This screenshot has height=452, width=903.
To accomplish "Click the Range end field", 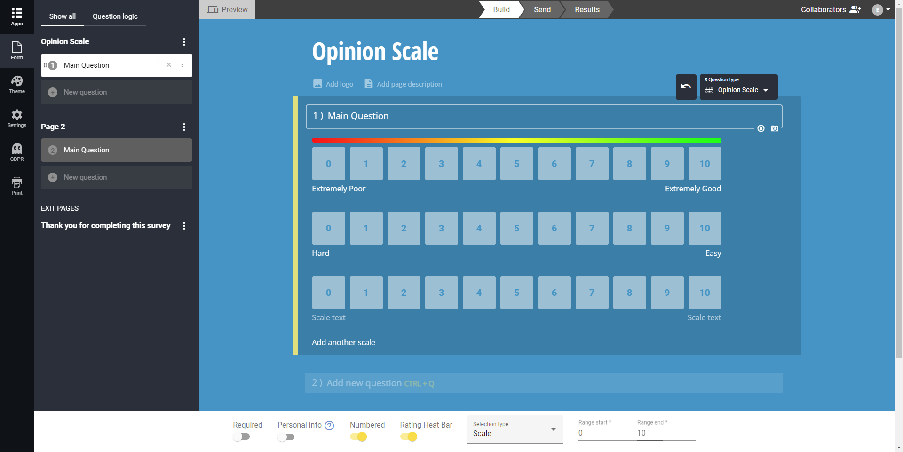I will (x=666, y=433).
